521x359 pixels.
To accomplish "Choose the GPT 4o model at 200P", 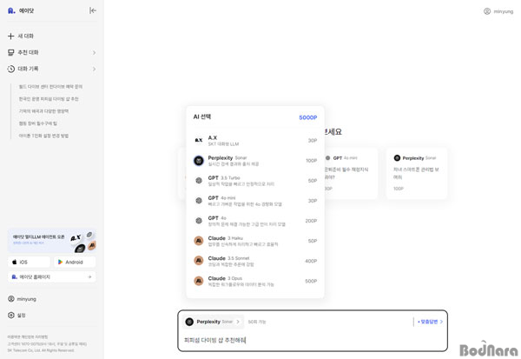I will point(255,221).
